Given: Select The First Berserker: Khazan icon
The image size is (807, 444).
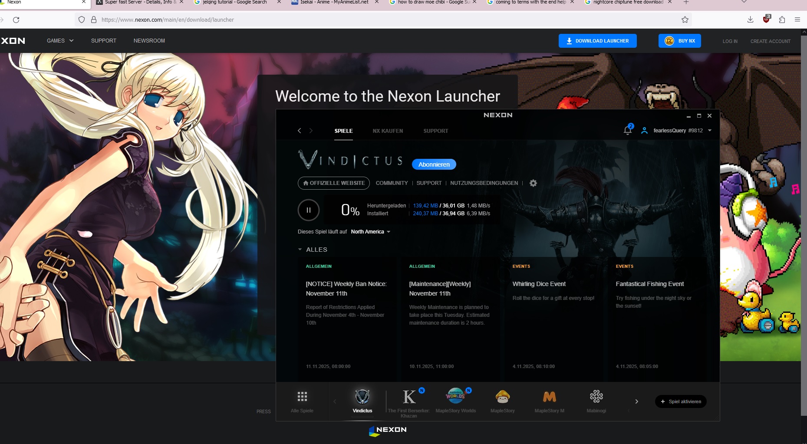Looking at the screenshot, I should (x=409, y=397).
